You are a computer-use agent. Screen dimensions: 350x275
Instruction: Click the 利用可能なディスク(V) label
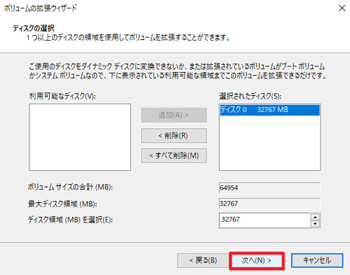62,96
